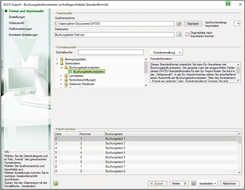Viewport: 245px width, 190px height.
Task: Select preview row 'Buchungstext 8'
Action: pyautogui.click(x=146, y=171)
